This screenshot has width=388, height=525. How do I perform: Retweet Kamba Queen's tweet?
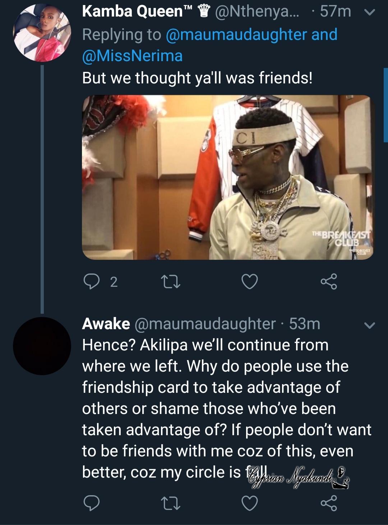[x=171, y=282]
